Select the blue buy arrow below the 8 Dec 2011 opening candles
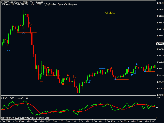Viewport: 164px width, 123px height. point(9,51)
